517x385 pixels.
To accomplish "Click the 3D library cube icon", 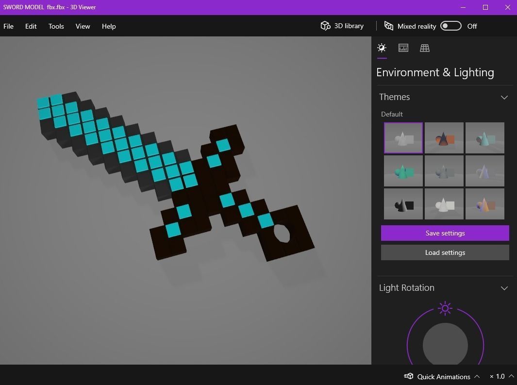I will tap(325, 26).
